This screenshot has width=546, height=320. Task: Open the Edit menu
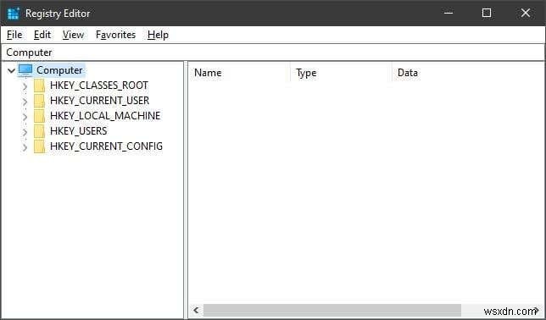click(x=42, y=35)
